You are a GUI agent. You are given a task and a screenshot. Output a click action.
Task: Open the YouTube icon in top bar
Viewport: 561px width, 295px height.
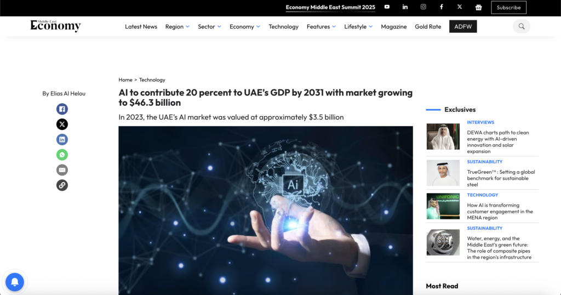[x=387, y=7]
